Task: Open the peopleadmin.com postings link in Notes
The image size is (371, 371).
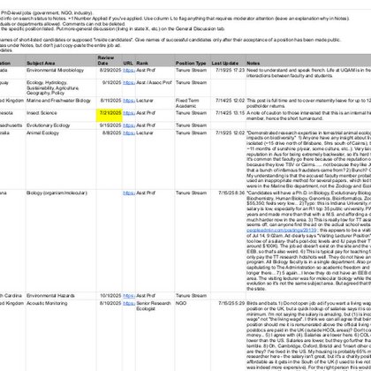Action: (282, 231)
